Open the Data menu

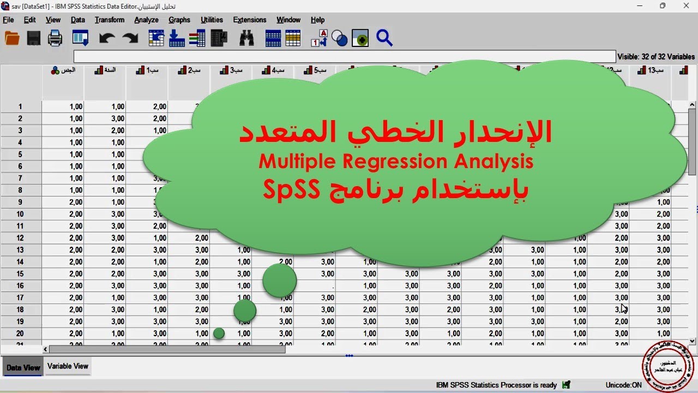pyautogui.click(x=78, y=20)
